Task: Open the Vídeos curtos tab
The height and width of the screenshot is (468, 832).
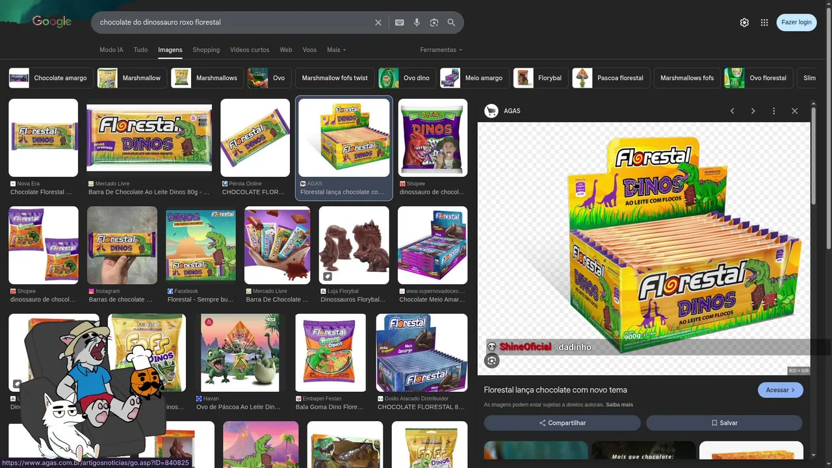Action: click(x=250, y=50)
